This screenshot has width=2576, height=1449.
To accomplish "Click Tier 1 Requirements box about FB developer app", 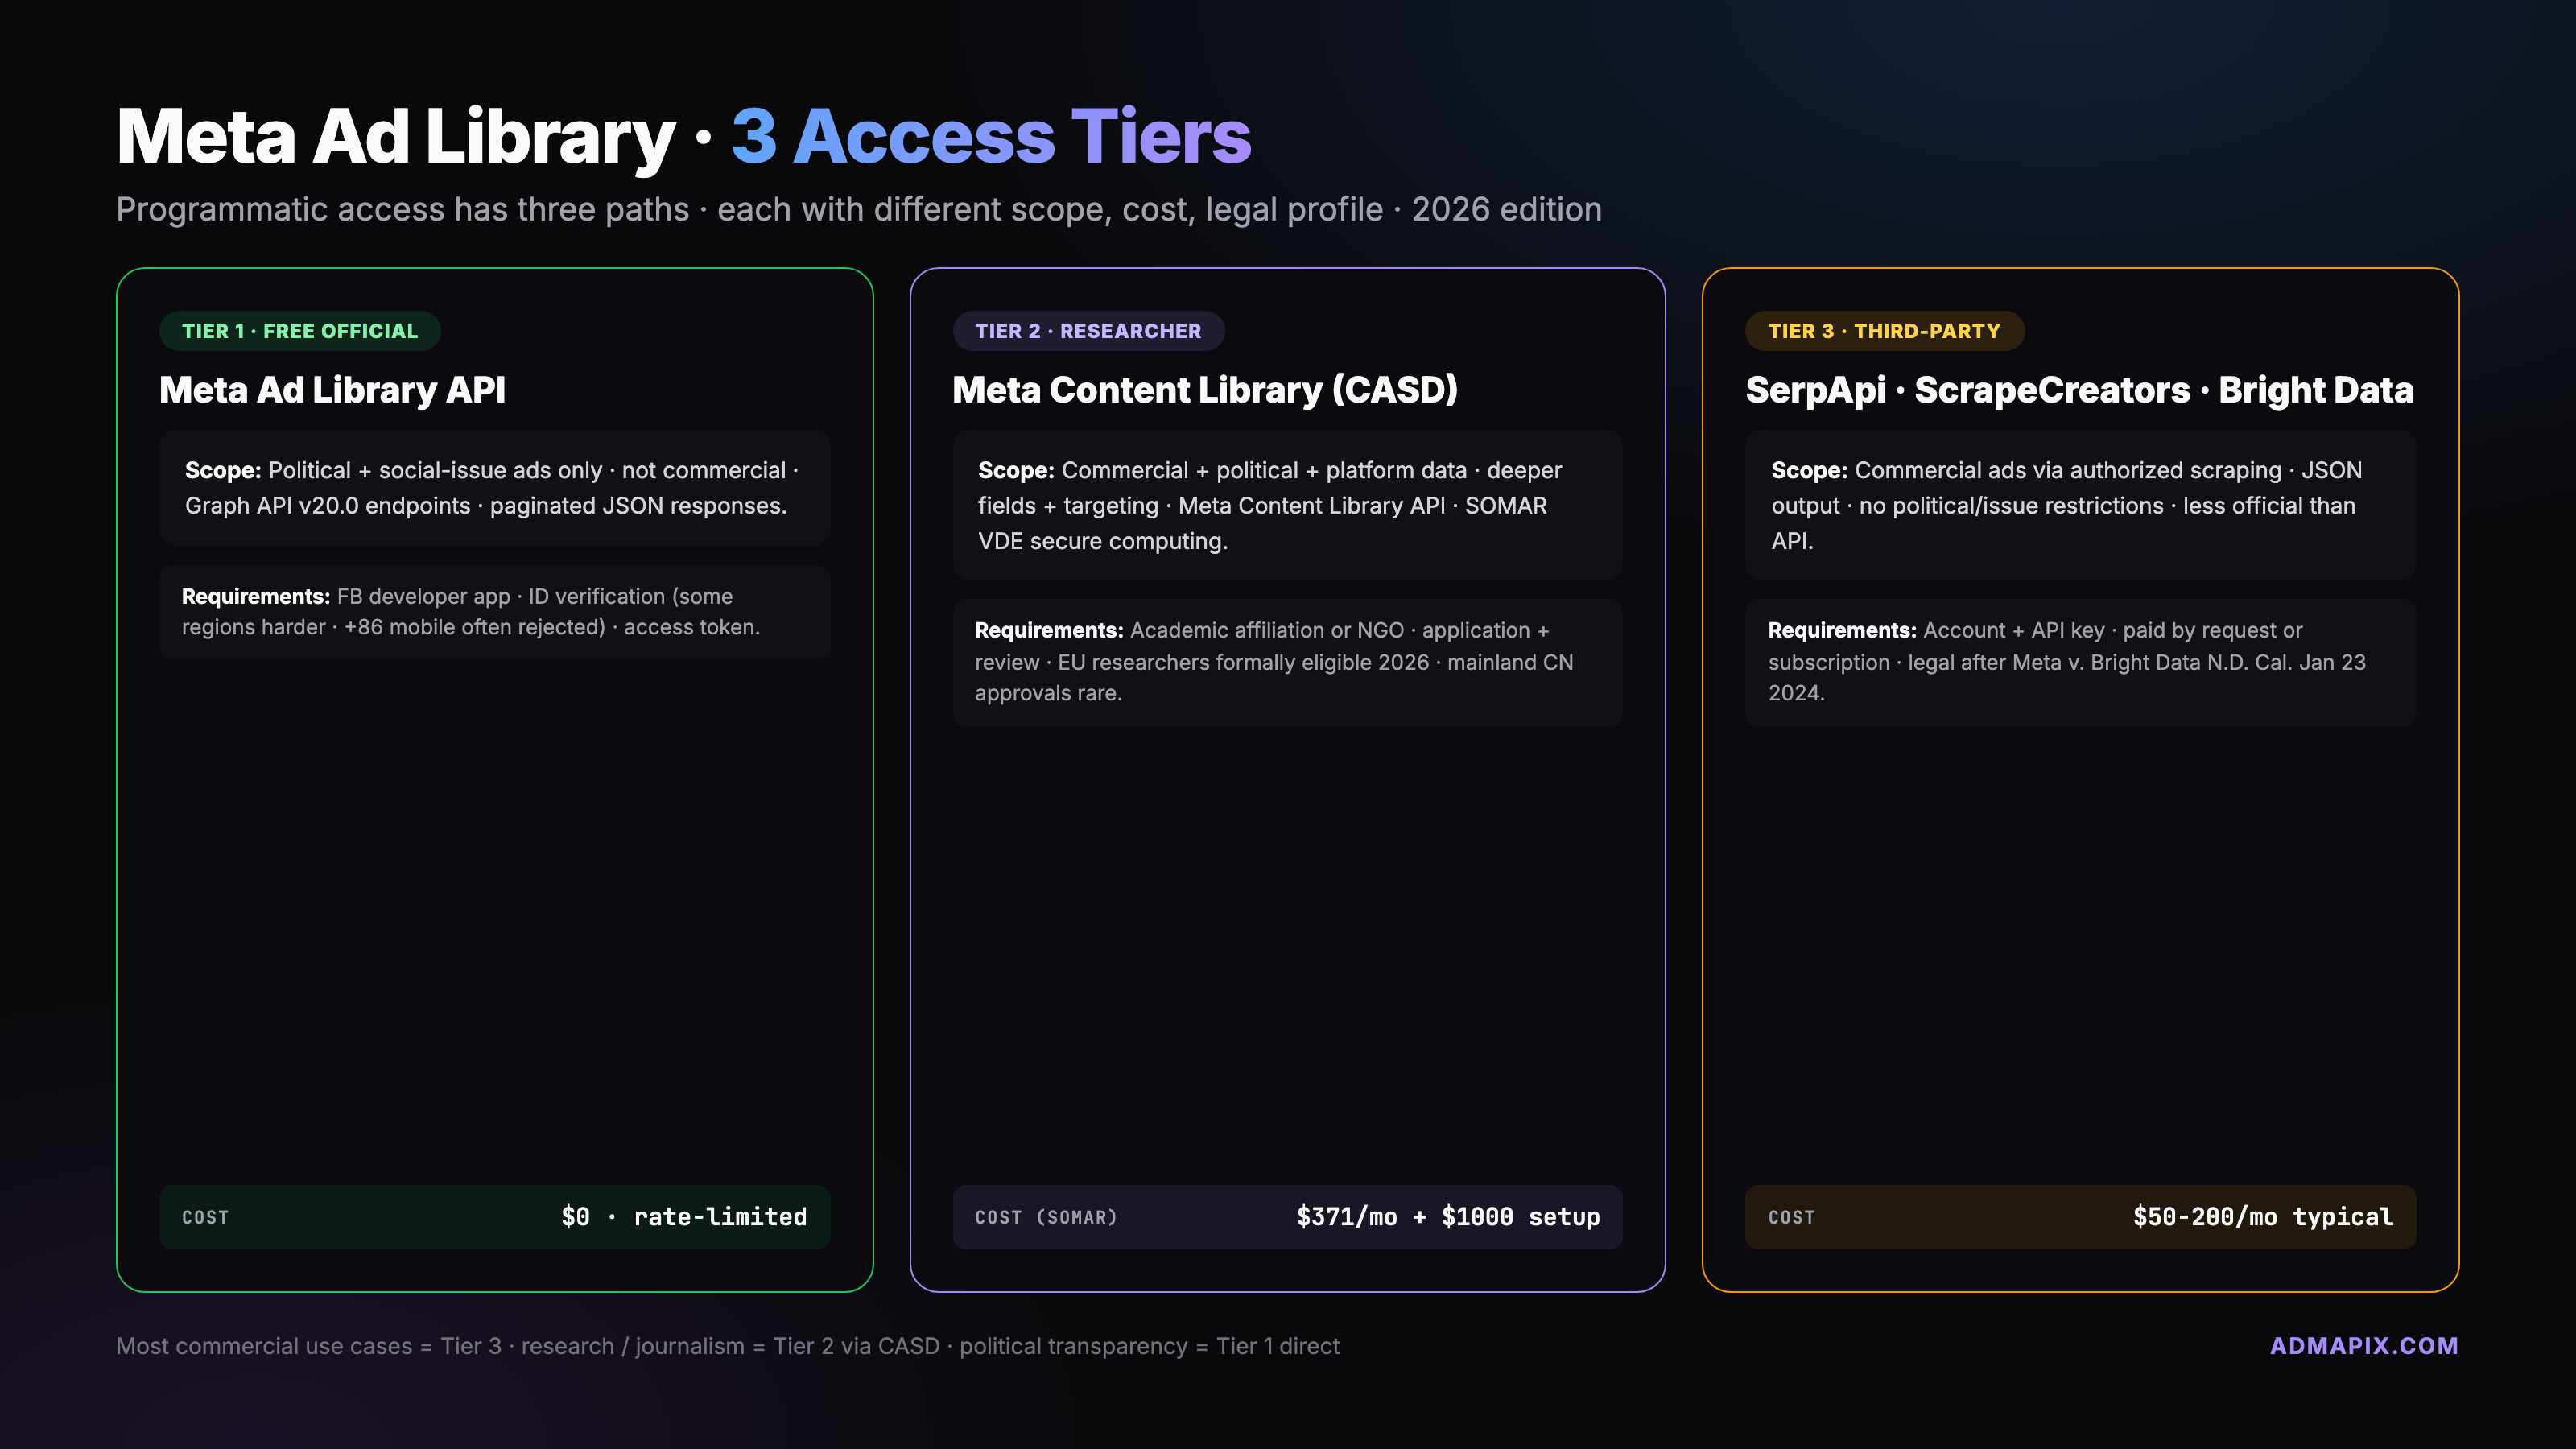I will pyautogui.click(x=494, y=612).
